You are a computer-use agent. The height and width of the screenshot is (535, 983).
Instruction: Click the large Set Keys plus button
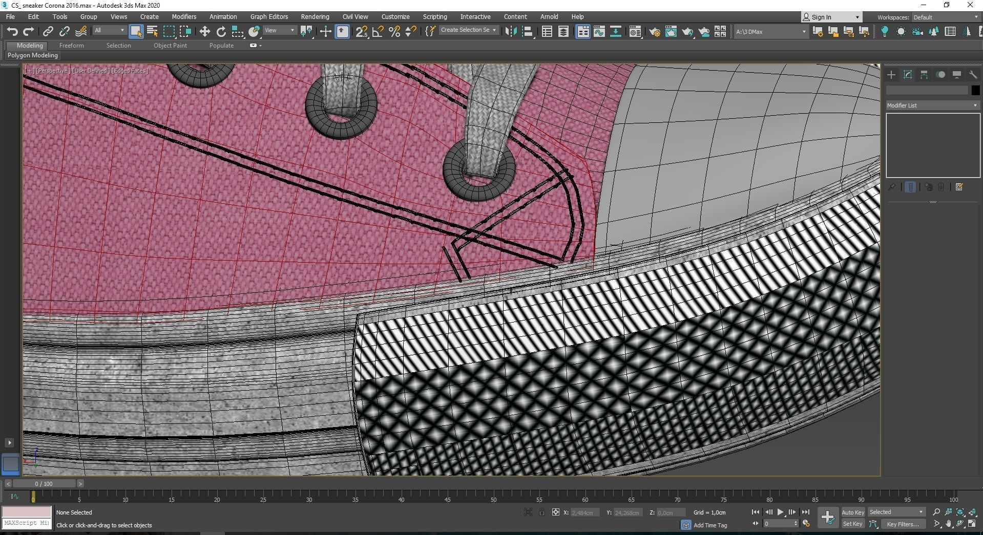pos(828,518)
